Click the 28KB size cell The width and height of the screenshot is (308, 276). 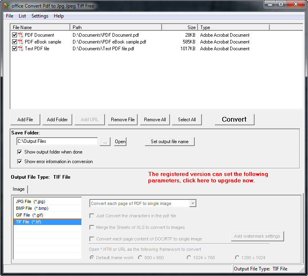[x=190, y=35]
